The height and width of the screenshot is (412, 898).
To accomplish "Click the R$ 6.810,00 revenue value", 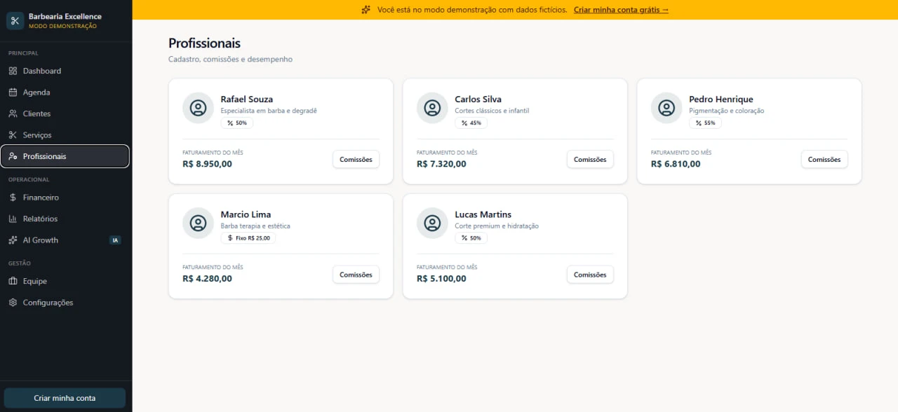I will point(676,164).
